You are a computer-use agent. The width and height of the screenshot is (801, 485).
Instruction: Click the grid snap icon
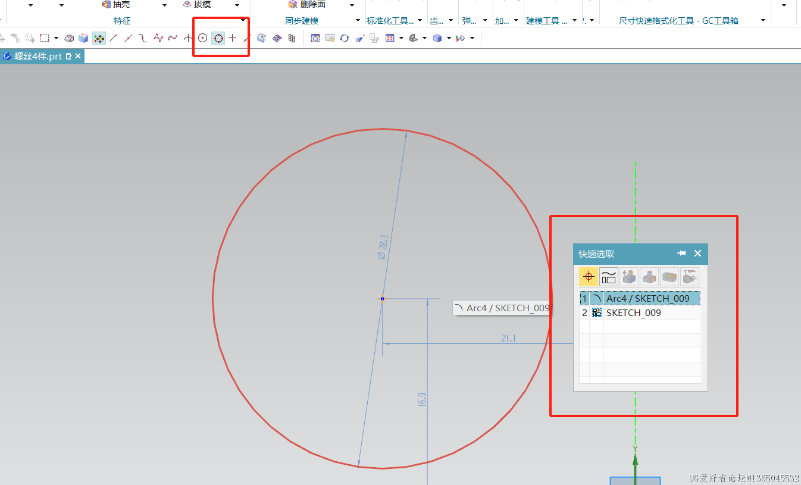click(292, 38)
